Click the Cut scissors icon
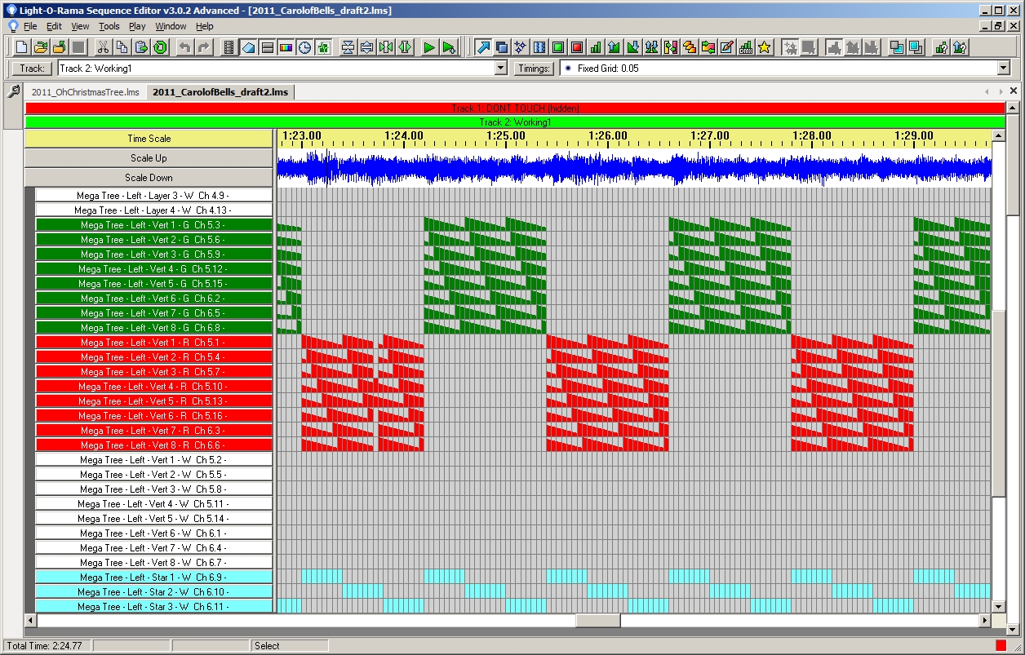The height and width of the screenshot is (655, 1025). coord(105,47)
